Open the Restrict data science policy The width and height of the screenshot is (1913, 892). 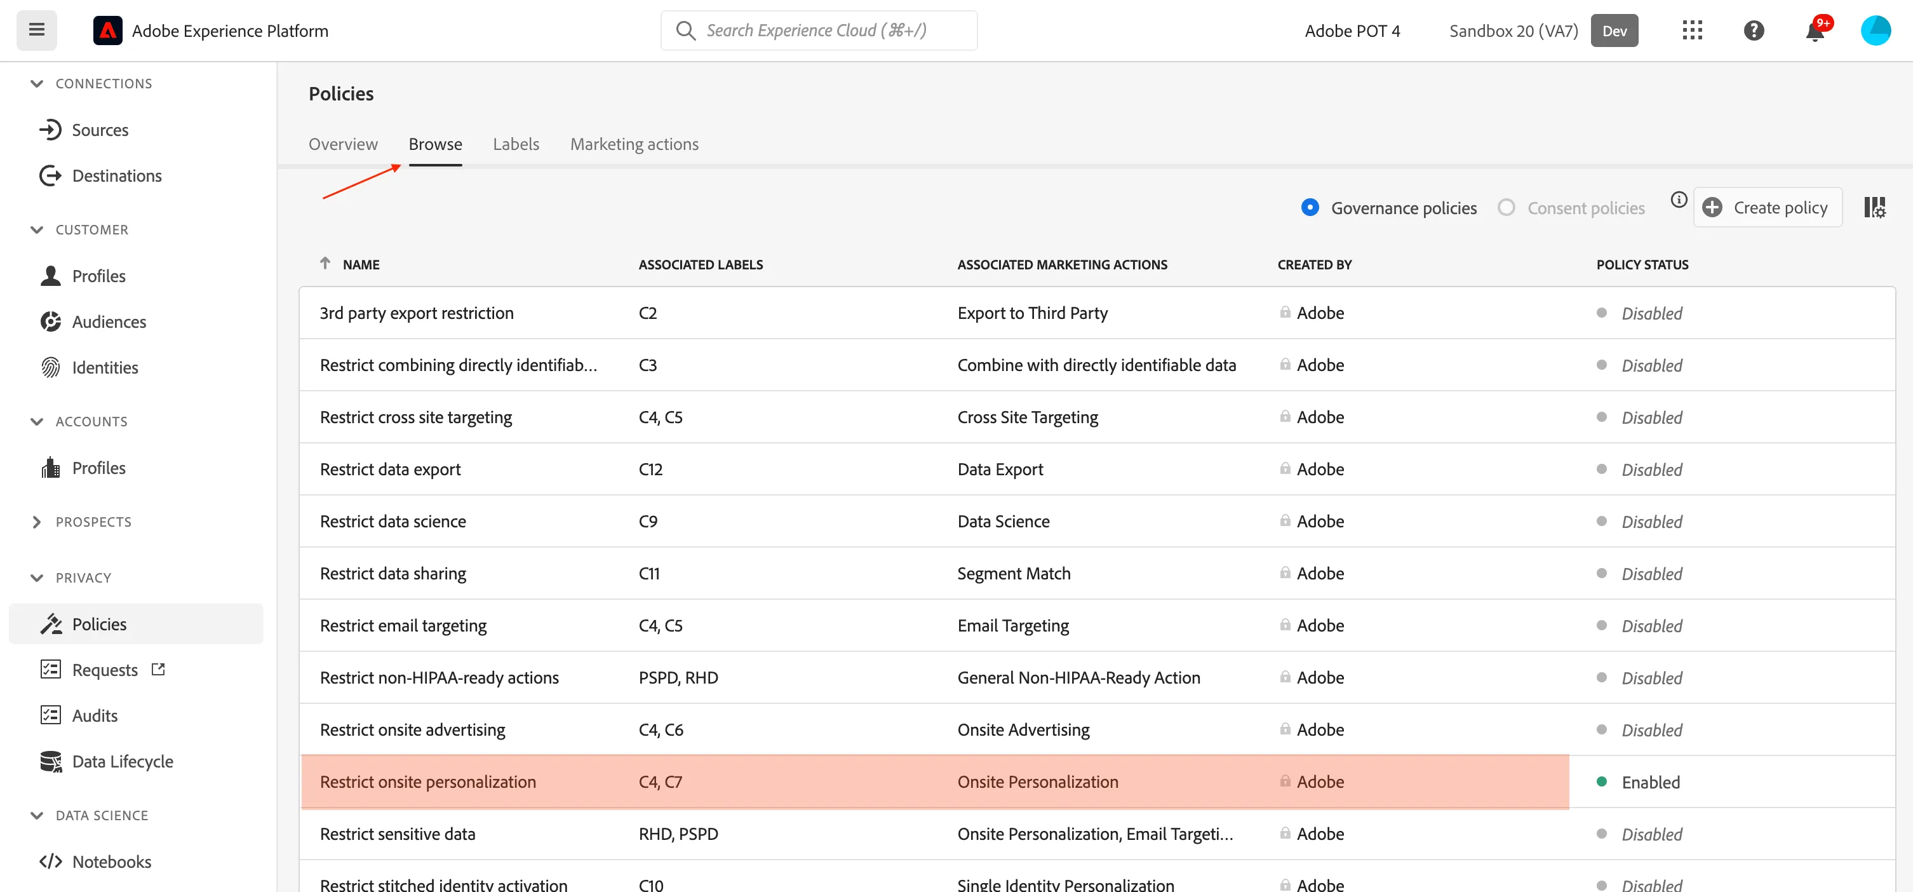tap(393, 522)
